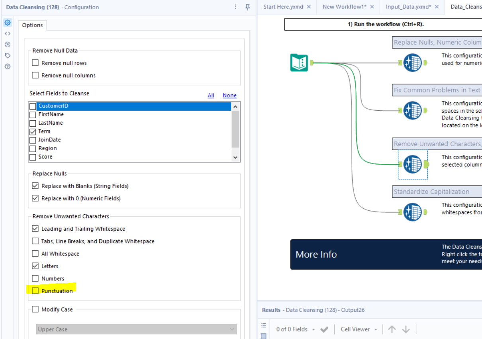This screenshot has width=482, height=339.
Task: Open the three-dot menu in the configuration header
Action: (235, 7)
